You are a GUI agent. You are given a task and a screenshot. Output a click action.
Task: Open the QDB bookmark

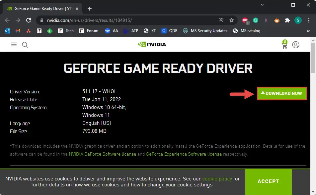click(x=169, y=31)
